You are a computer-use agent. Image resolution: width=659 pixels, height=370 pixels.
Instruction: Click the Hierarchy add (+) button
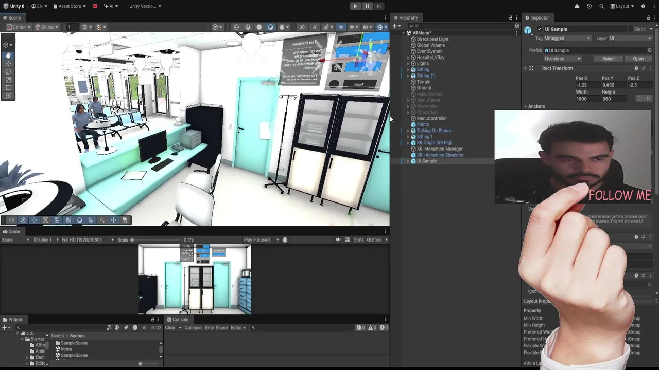coord(395,26)
